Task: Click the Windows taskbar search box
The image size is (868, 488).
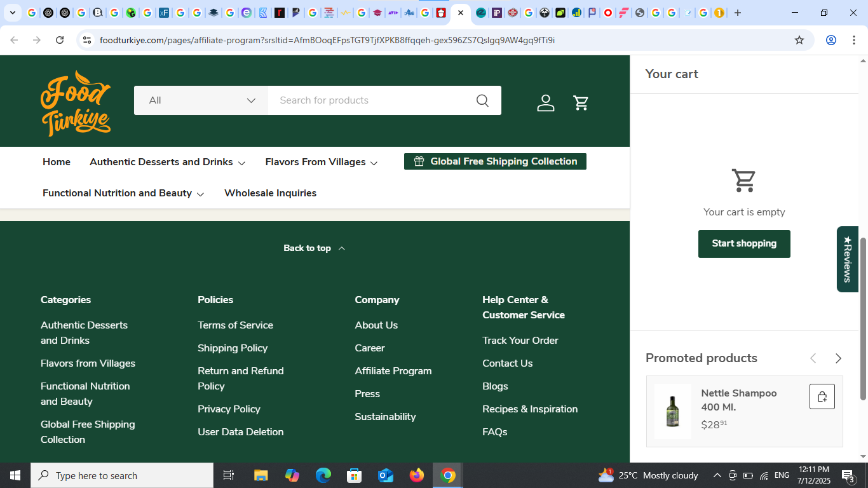Action: [x=122, y=475]
